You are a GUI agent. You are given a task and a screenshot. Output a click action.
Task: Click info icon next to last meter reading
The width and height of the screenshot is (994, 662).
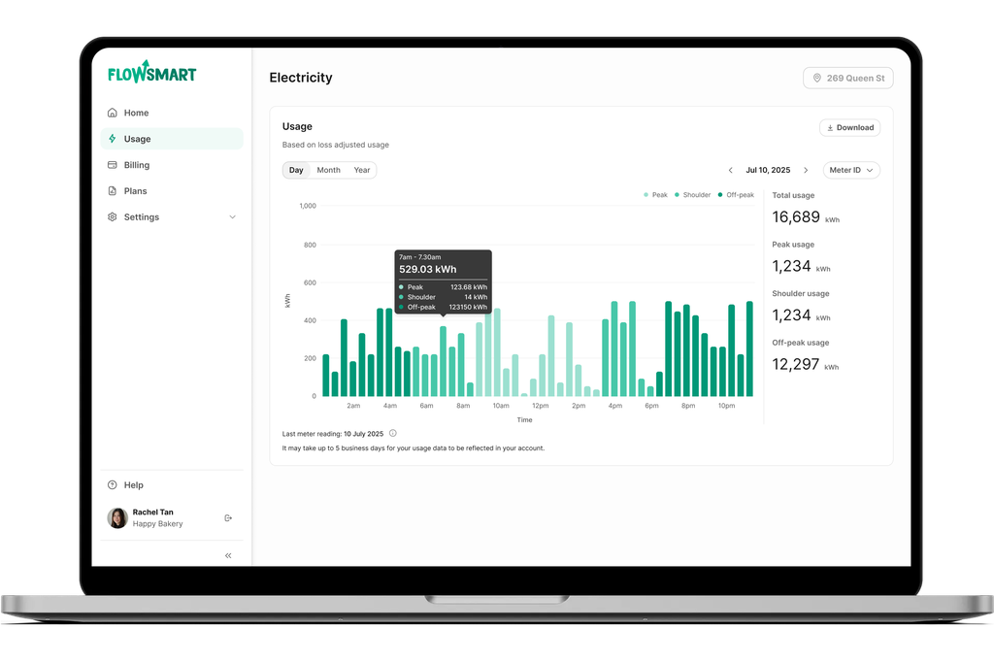pyautogui.click(x=392, y=433)
